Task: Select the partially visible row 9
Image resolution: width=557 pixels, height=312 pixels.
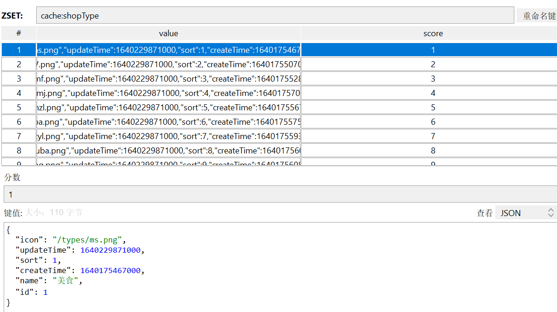Action: point(279,162)
